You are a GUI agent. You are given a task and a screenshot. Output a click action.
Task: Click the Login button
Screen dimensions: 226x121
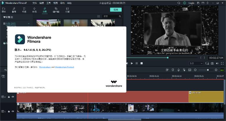tap(191, 3)
